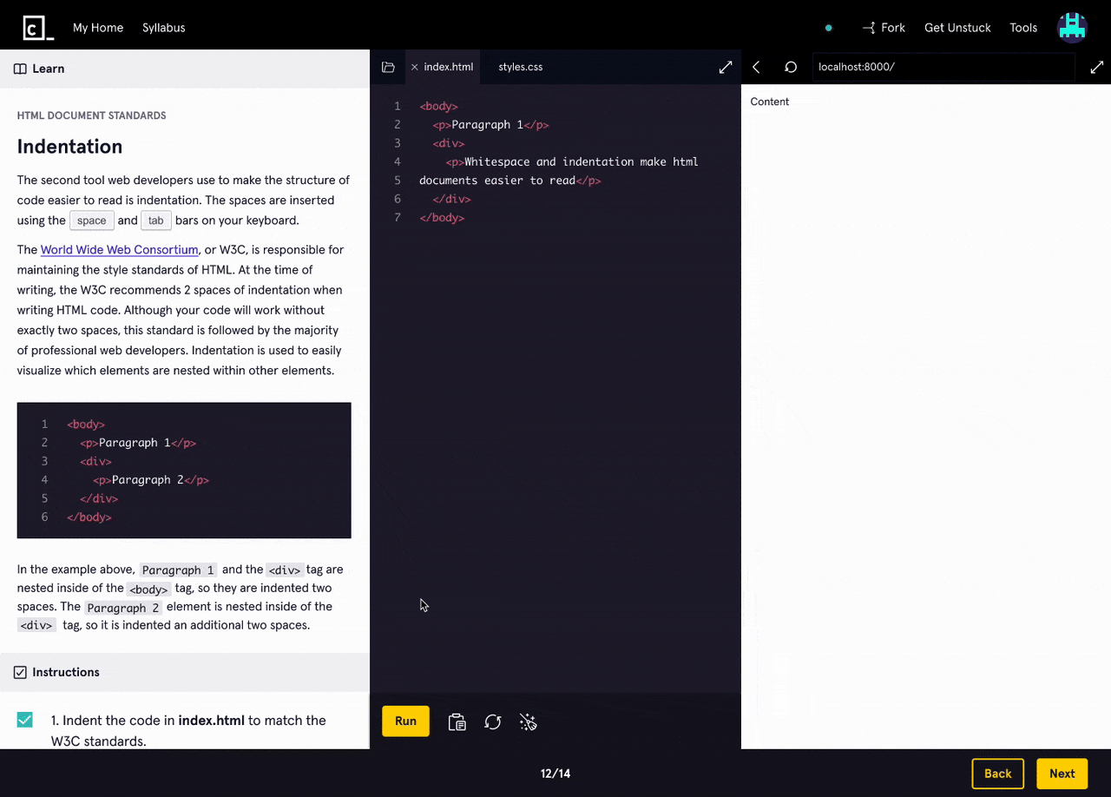
Task: Go to the Next lesson
Action: point(1062,774)
